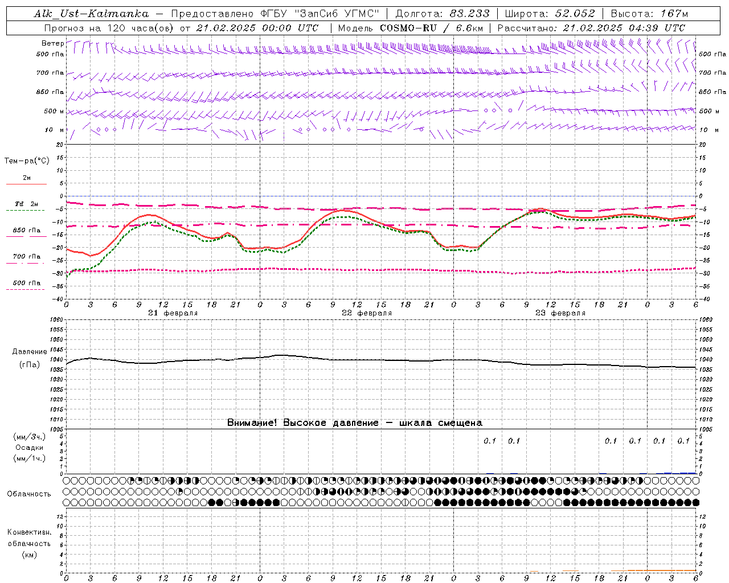Select the 'Предоставлено ФГБУ "ЗапСиб УГМС"' text
Screen dimensions: 729x583
[275, 14]
